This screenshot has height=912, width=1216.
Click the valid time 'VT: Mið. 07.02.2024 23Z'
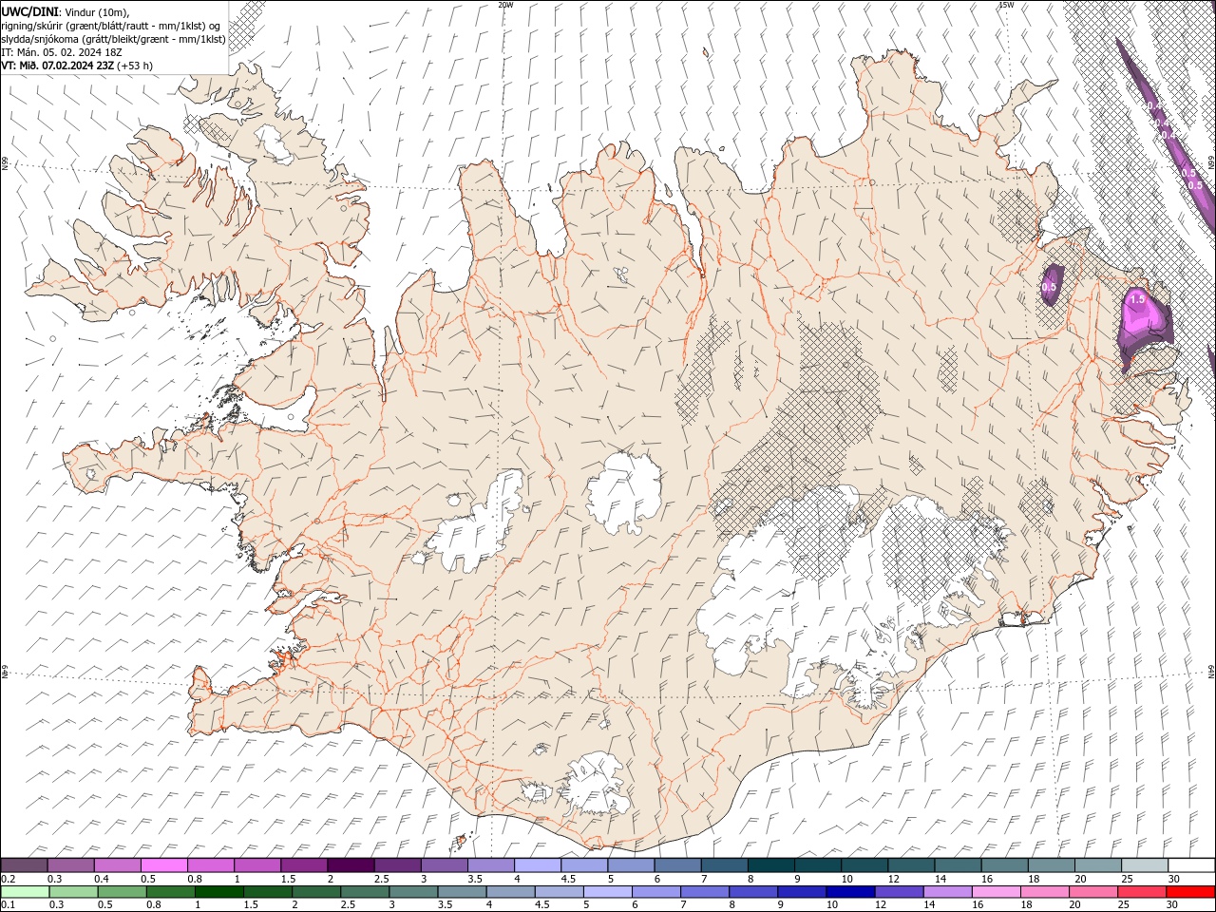coord(59,66)
